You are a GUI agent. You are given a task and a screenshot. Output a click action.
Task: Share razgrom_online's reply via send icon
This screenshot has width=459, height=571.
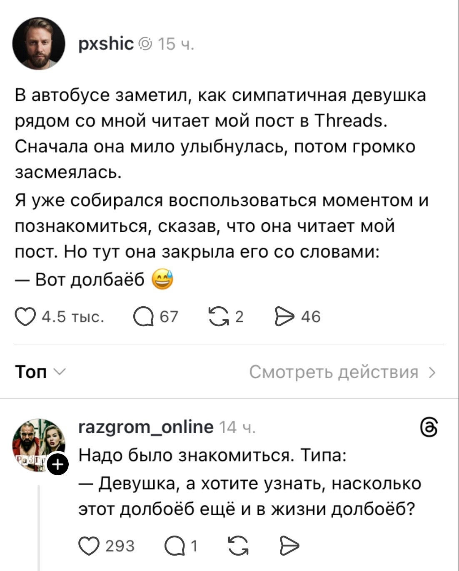click(x=289, y=545)
